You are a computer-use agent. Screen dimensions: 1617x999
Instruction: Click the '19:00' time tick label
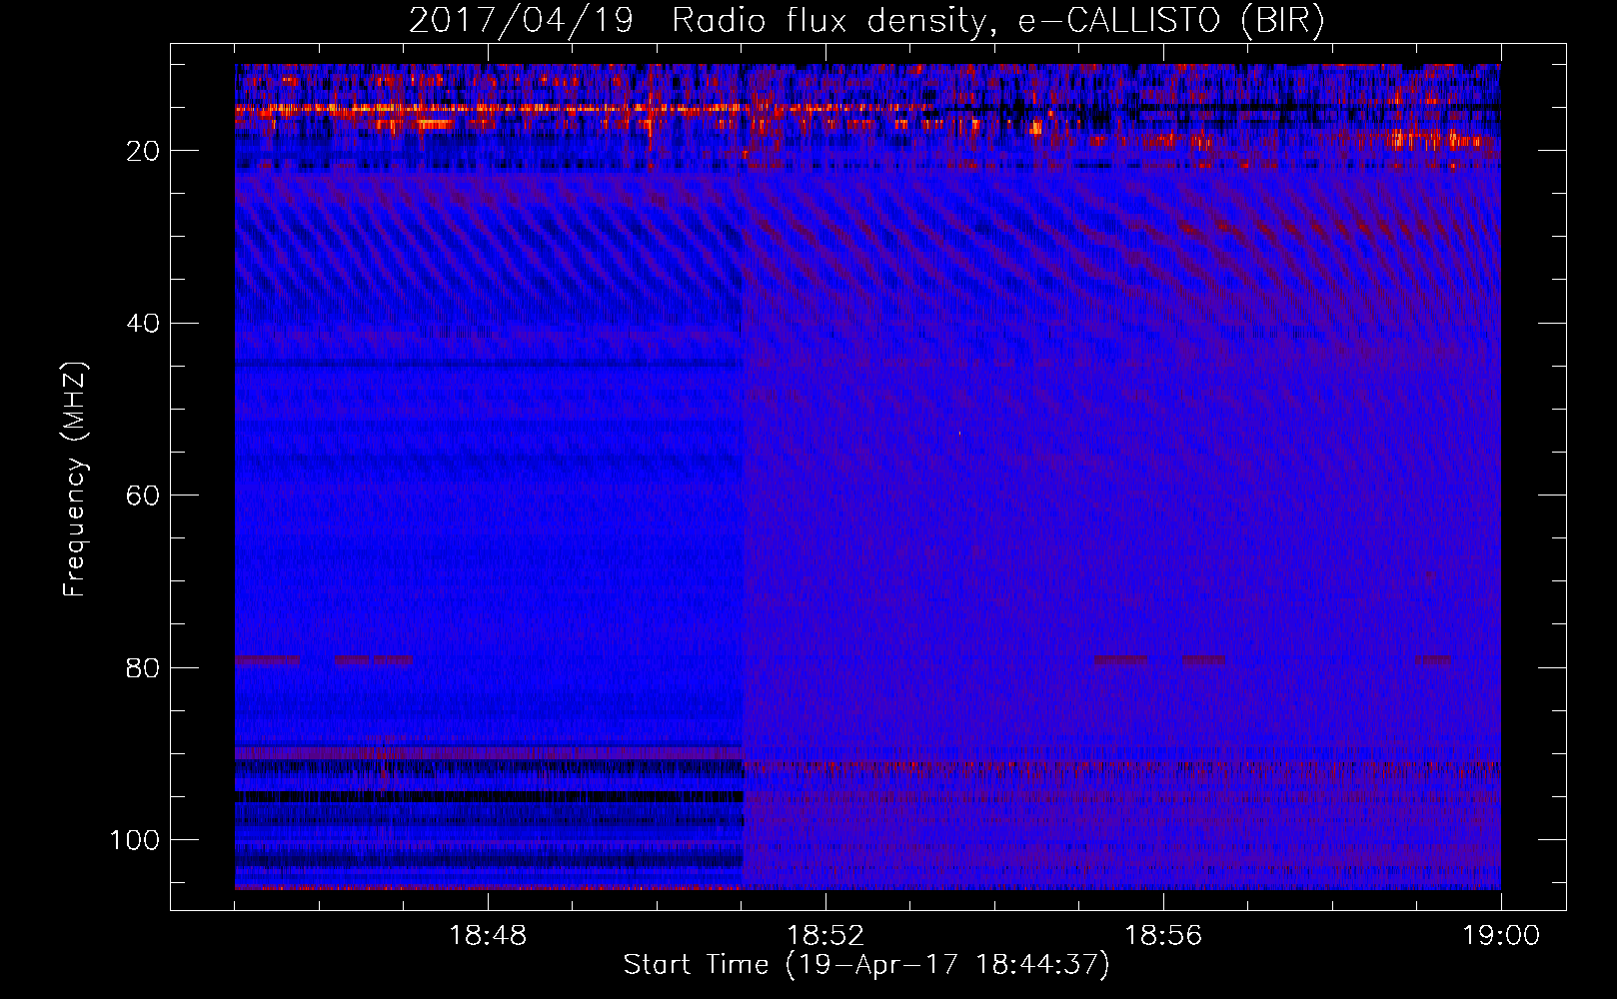(x=1501, y=936)
